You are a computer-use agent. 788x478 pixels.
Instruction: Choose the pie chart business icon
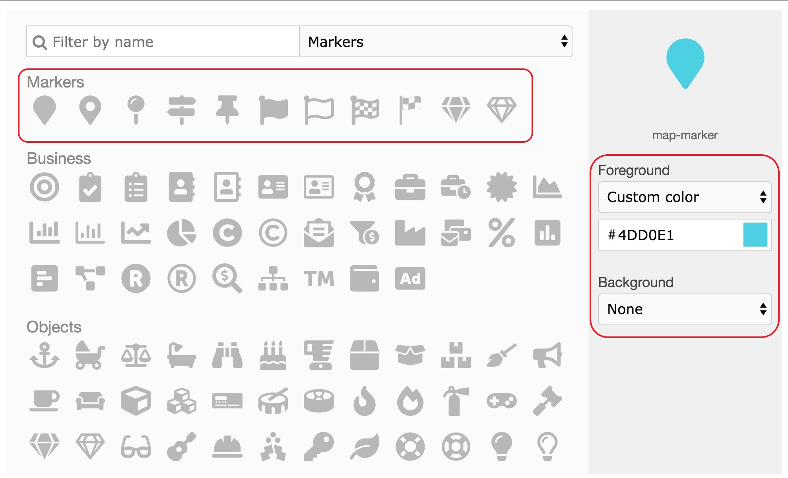181,233
